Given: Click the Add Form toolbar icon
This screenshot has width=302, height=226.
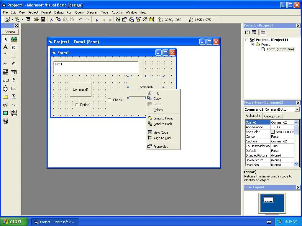Looking at the screenshot, I should click(x=17, y=19).
